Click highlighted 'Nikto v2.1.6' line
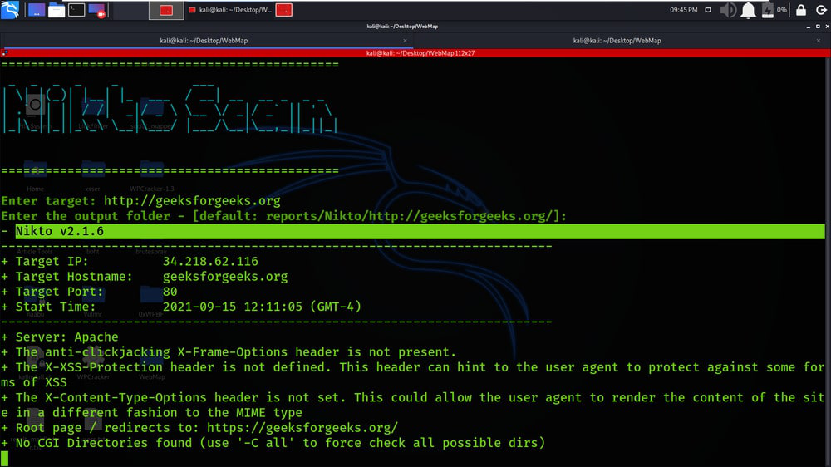This screenshot has width=831, height=467. [x=420, y=231]
